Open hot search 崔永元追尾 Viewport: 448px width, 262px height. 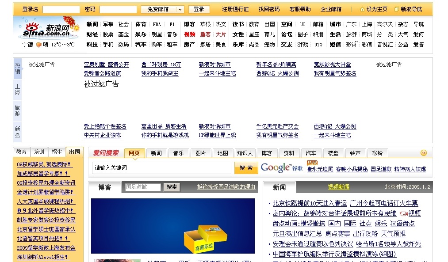pyautogui.click(x=320, y=169)
